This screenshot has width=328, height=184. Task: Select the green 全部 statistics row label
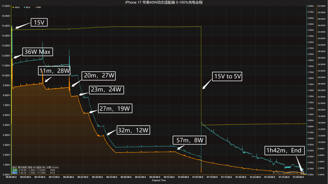[x=15, y=170]
